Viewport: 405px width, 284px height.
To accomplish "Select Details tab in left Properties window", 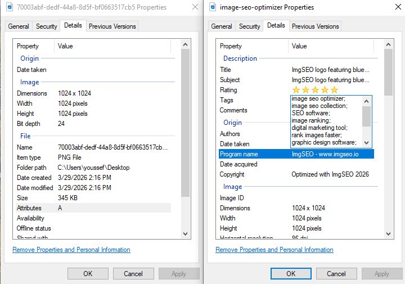I will [73, 25].
